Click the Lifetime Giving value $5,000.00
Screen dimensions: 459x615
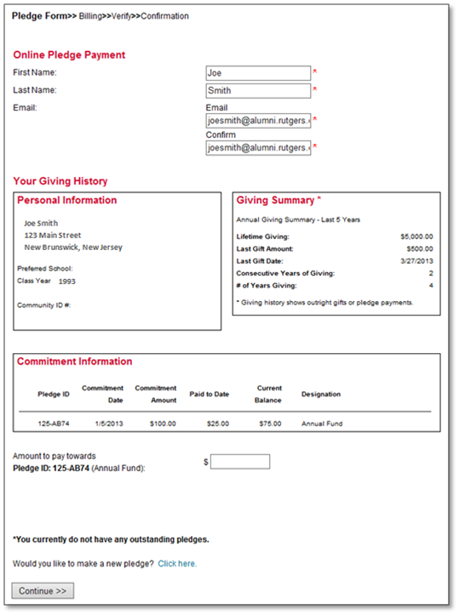coord(416,236)
